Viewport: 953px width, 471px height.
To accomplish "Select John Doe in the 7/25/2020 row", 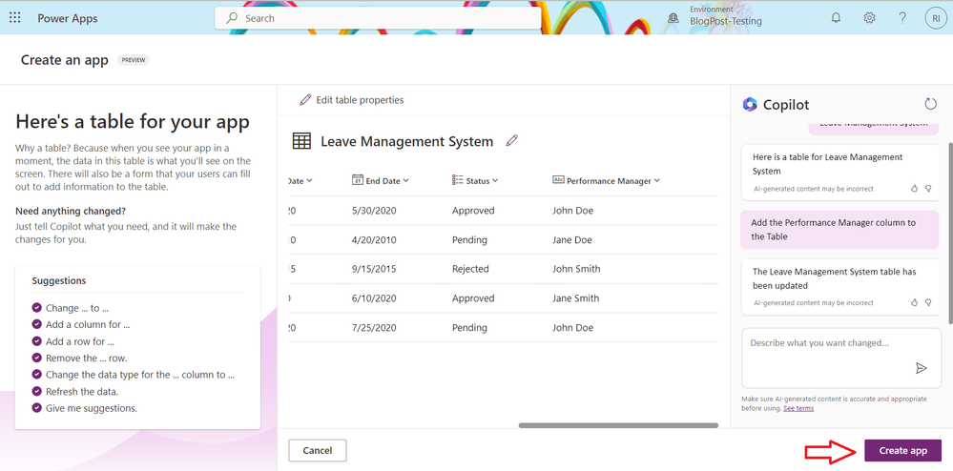I will click(x=572, y=328).
